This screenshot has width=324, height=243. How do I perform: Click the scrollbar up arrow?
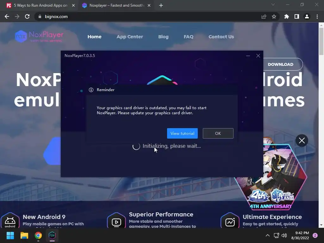[x=321, y=25]
